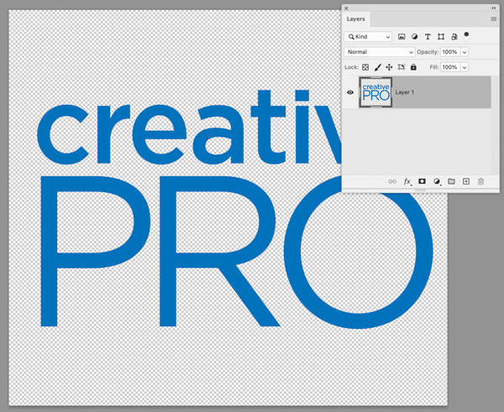Click the Link layers icon
Screen dimensions: 504x412
(x=392, y=182)
